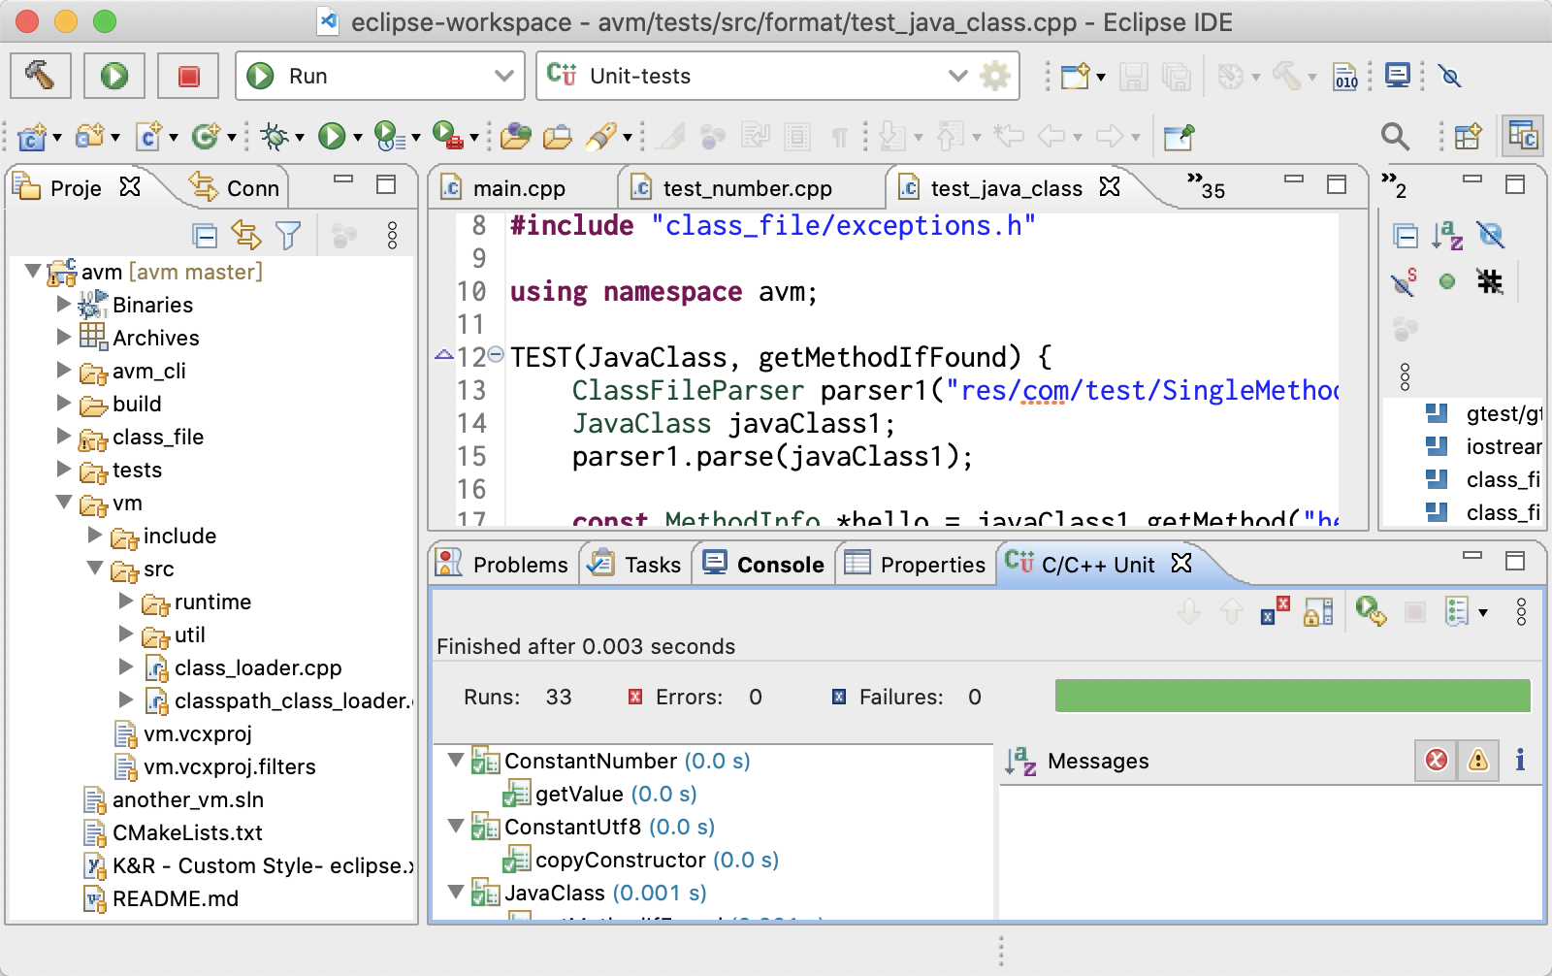Click the green test progress bar
1552x976 pixels.
tap(1292, 697)
